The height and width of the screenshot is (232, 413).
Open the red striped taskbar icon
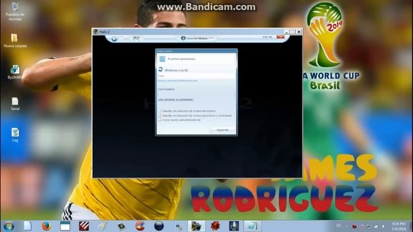tap(84, 226)
